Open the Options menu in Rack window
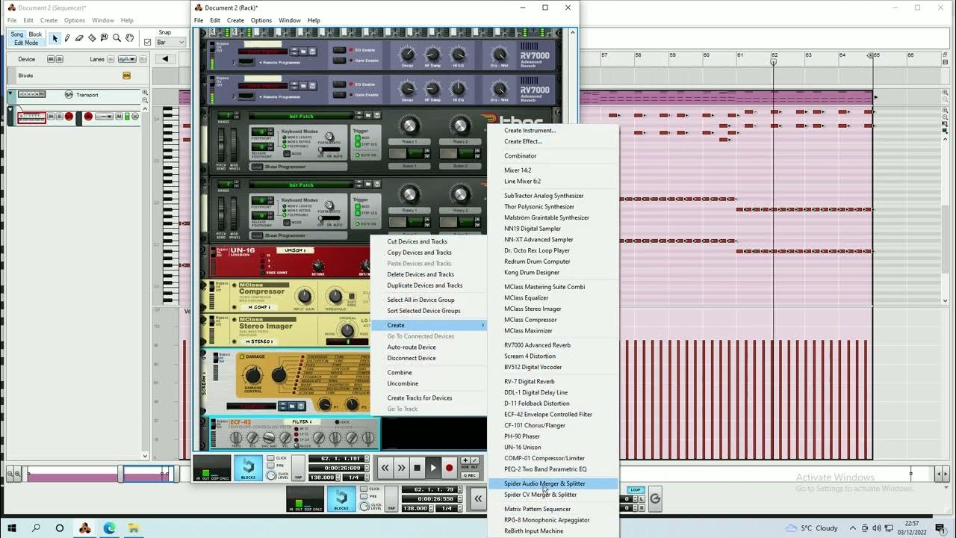The height and width of the screenshot is (538, 956). coord(261,20)
